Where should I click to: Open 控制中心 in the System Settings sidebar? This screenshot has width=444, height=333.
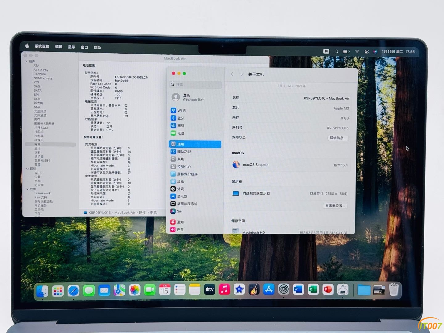(x=195, y=166)
